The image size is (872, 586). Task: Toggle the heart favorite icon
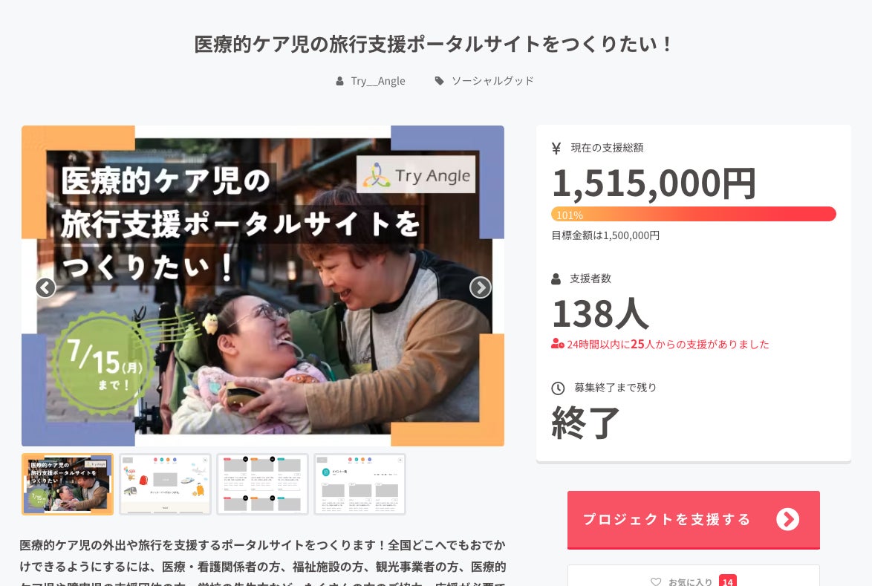click(656, 581)
